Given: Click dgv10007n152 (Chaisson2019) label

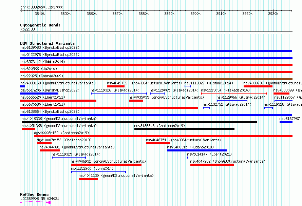Looking at the screenshot, I should pyautogui.click(x=64, y=140).
